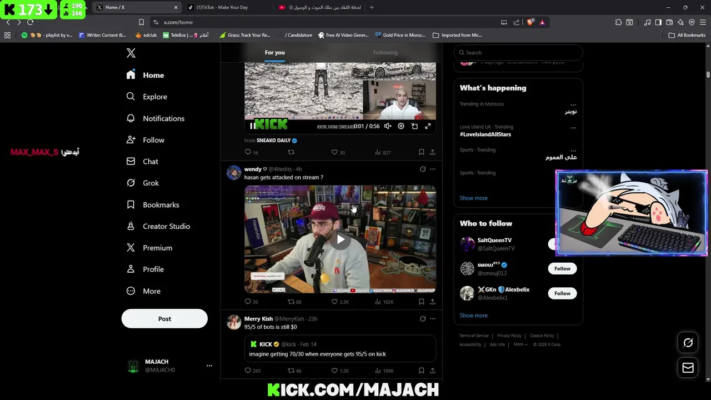Open Terms of Service link
This screenshot has width=711, height=400.
[474, 336]
